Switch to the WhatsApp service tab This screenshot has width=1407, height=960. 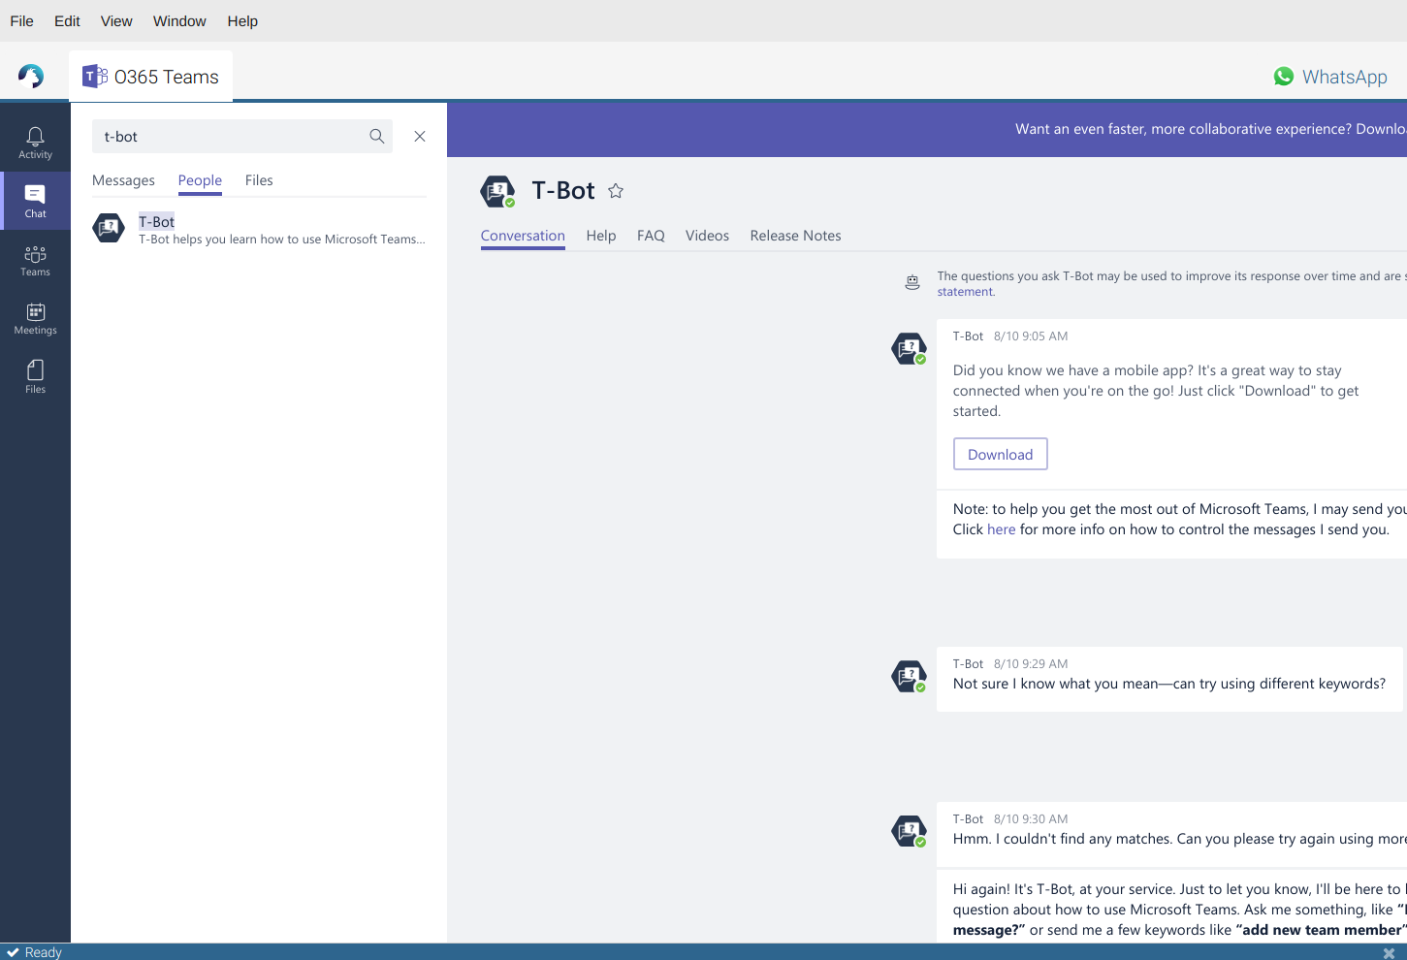coord(1330,77)
